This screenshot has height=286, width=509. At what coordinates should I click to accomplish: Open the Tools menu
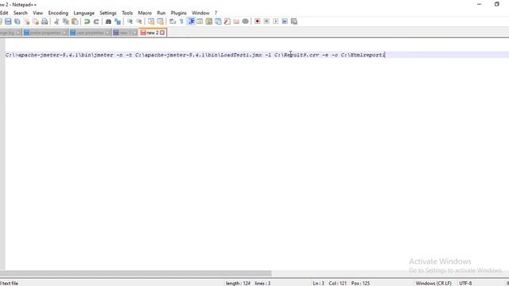click(127, 13)
